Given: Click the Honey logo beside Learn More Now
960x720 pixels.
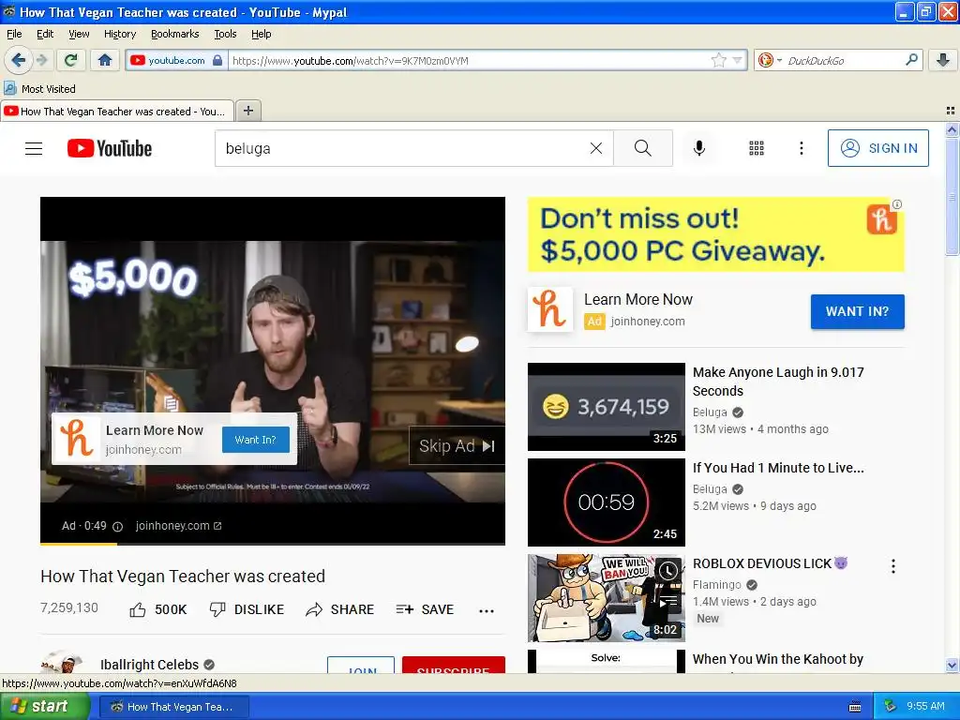Looking at the screenshot, I should pyautogui.click(x=549, y=309).
